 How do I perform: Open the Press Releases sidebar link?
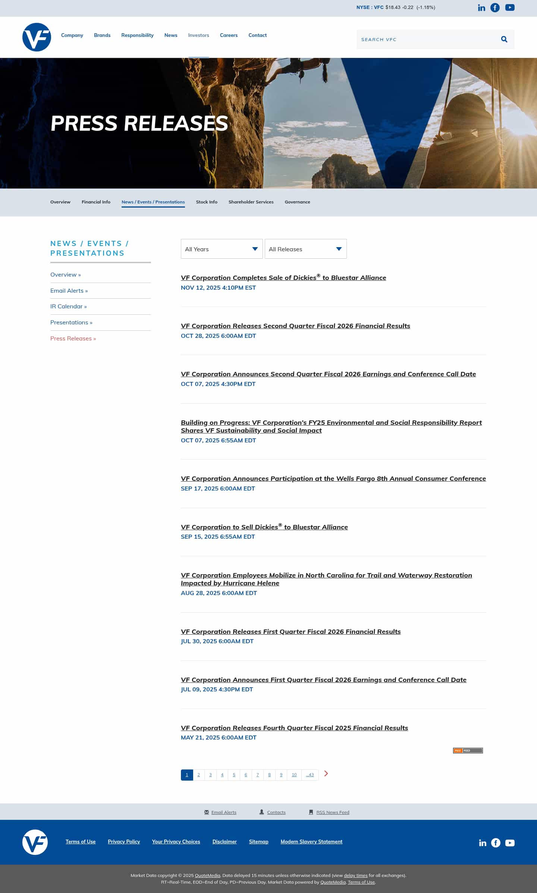tap(73, 338)
